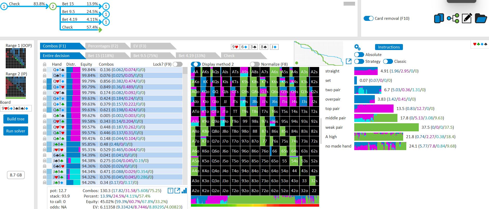Toggle the Classic switch
The width and height of the screenshot is (489, 209).
pos(388,61)
